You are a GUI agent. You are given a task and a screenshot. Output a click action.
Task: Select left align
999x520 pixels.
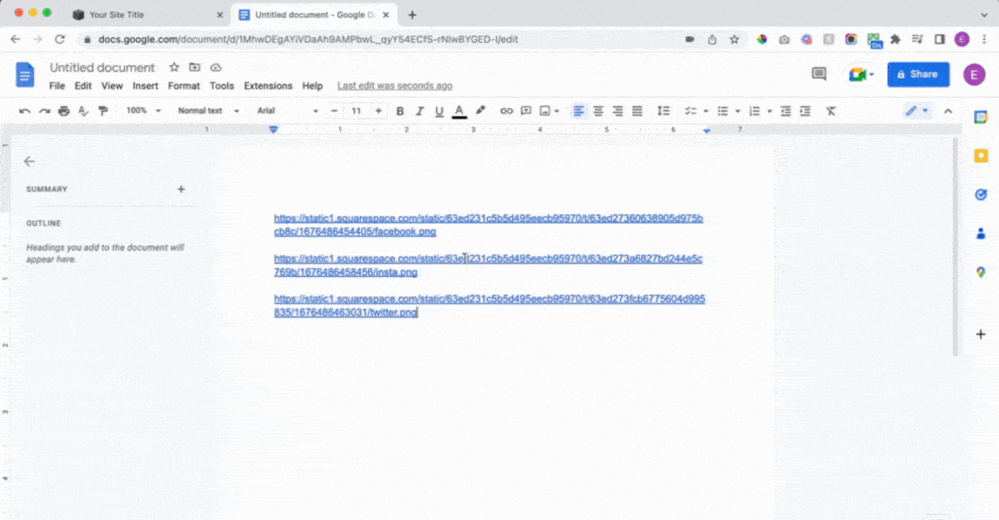pyautogui.click(x=578, y=112)
